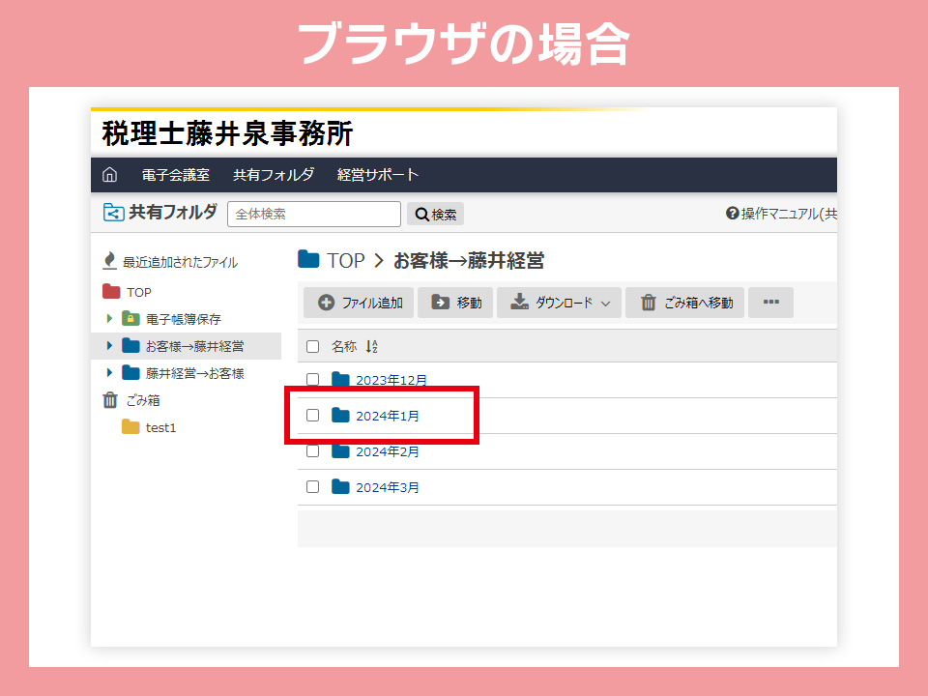Open the 2024年2月 folder link
928x696 pixels.
388,451
